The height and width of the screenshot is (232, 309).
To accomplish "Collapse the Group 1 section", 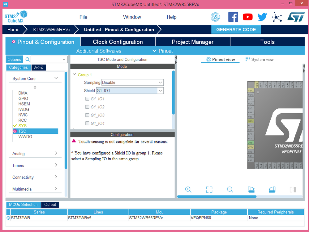I will tap(74, 74).
